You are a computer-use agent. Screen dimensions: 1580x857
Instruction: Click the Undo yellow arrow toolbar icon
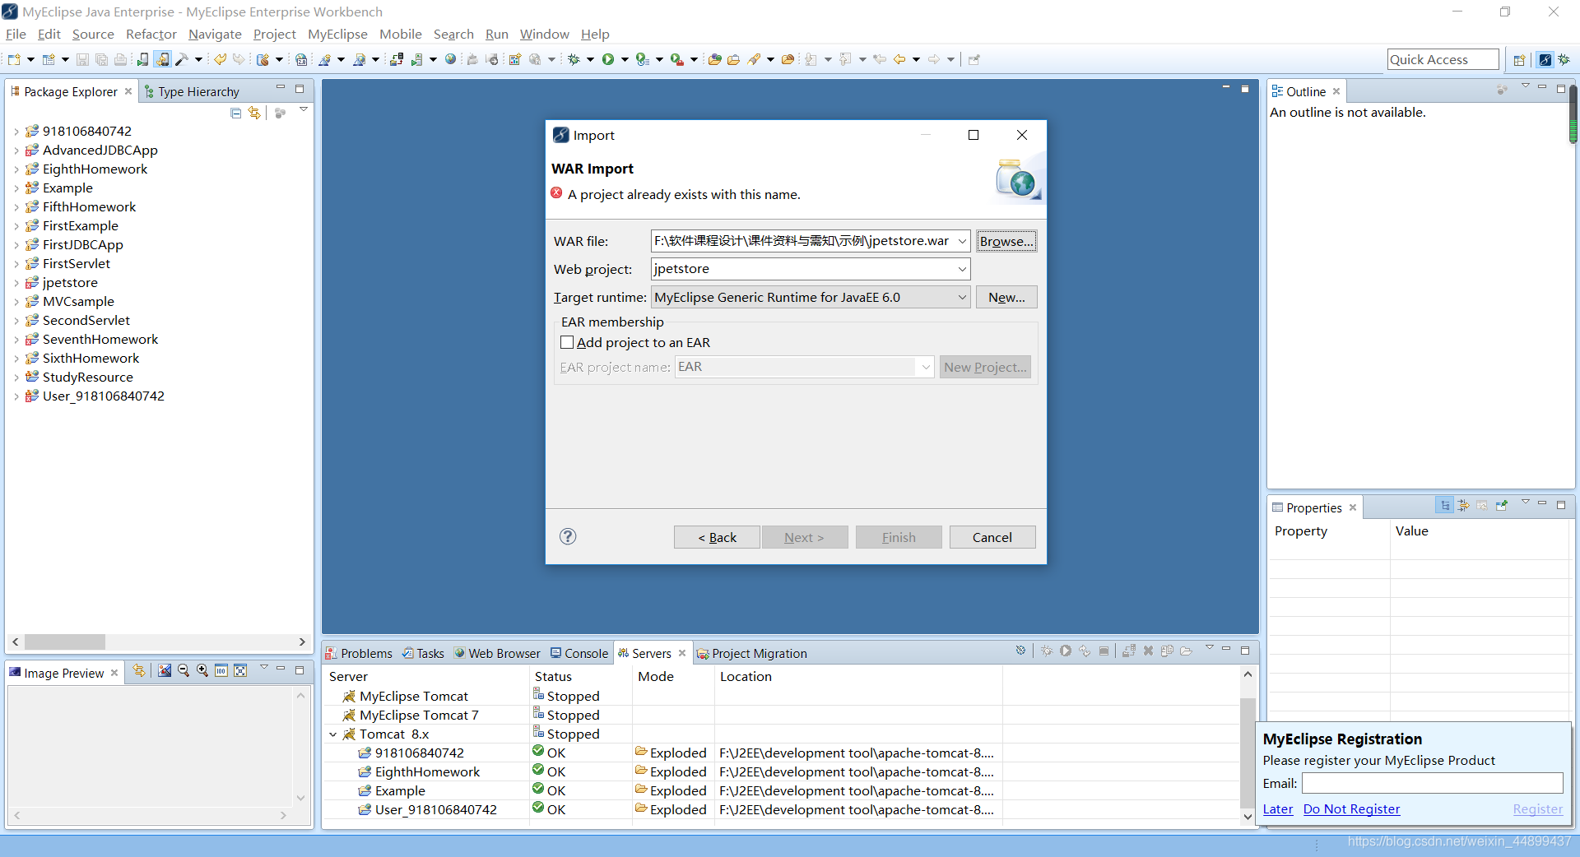220,59
